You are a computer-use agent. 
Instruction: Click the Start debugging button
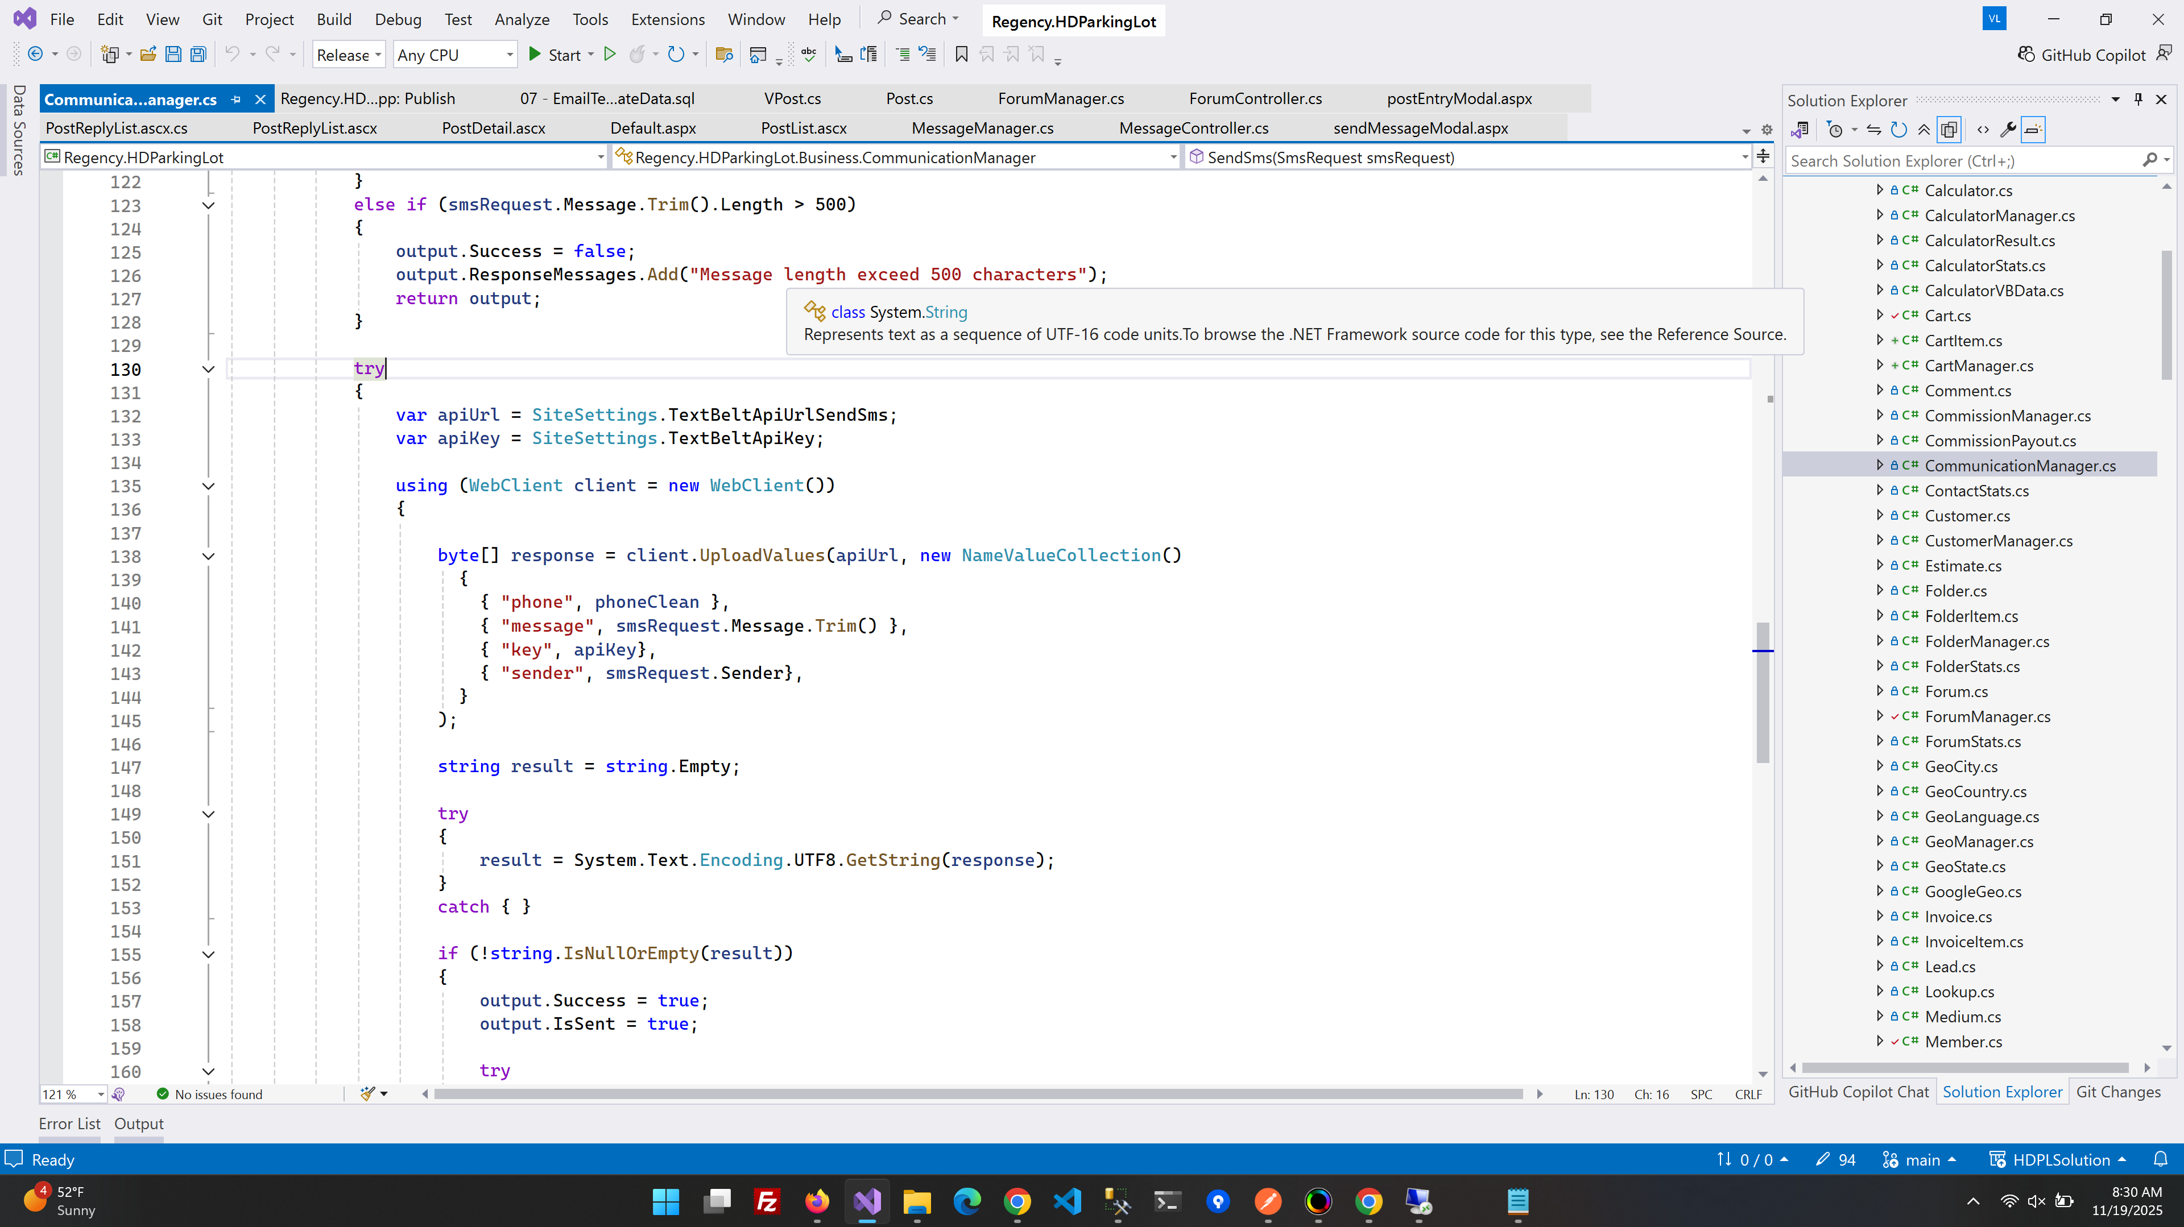click(x=555, y=55)
